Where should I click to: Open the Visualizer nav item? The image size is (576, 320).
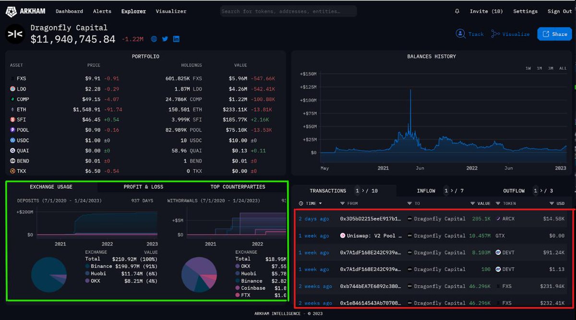(171, 11)
